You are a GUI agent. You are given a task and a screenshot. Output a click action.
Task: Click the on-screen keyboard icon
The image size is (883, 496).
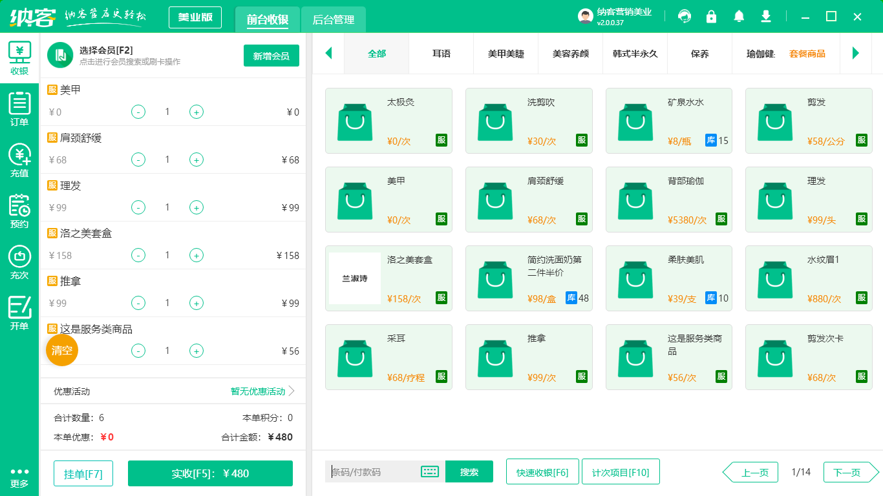430,471
